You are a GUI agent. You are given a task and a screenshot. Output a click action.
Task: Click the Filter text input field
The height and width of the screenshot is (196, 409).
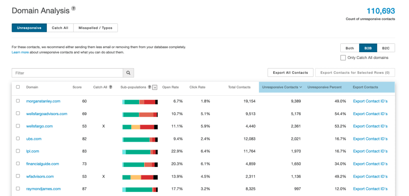[x=67, y=73]
